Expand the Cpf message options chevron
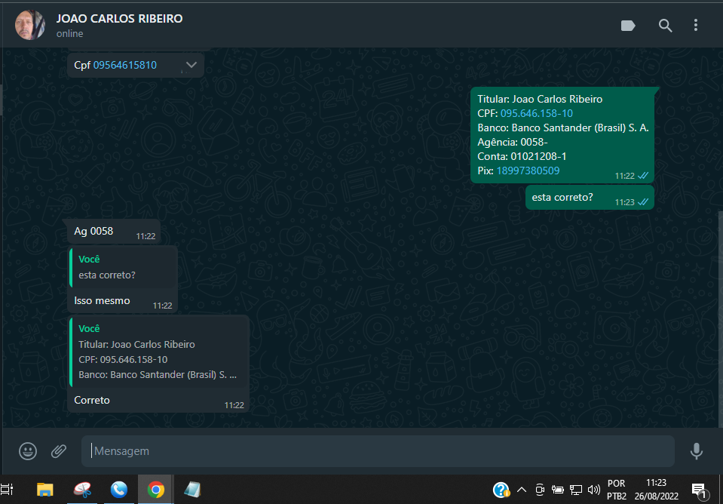 pos(191,65)
